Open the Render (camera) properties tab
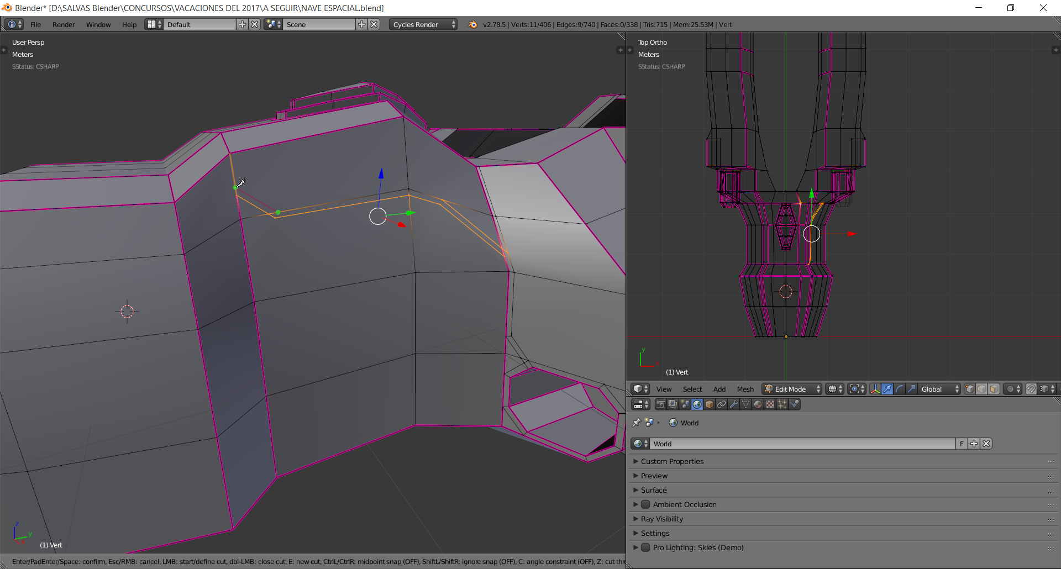This screenshot has width=1061, height=569. [661, 404]
